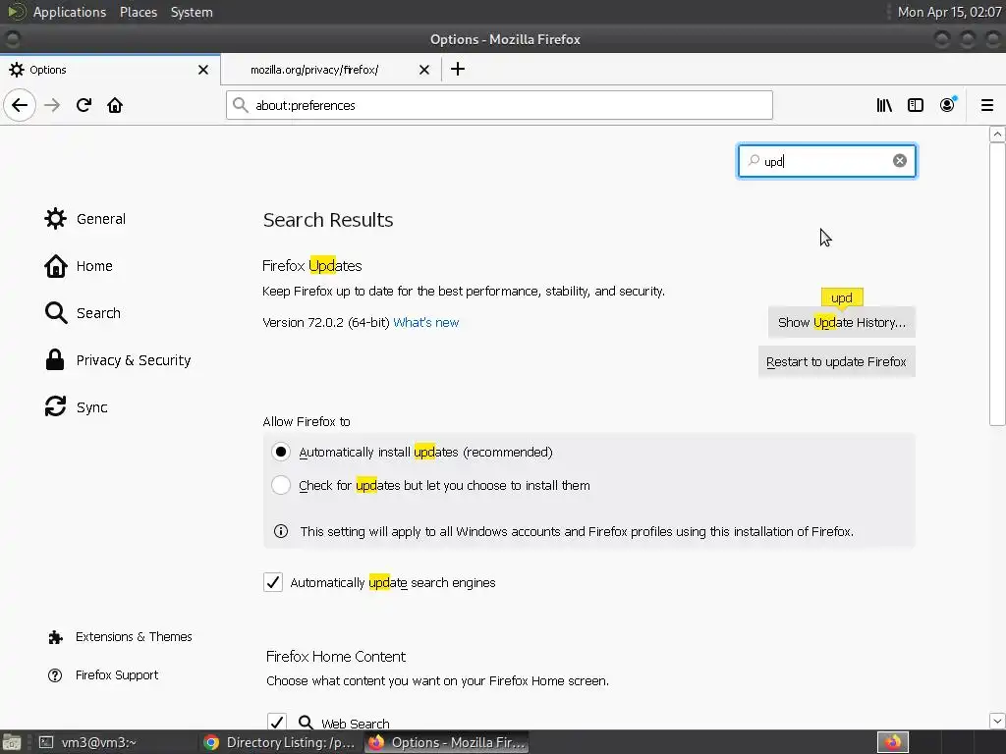Toggle the Web Search checkbox
This screenshot has height=754, width=1006.
pos(277,722)
